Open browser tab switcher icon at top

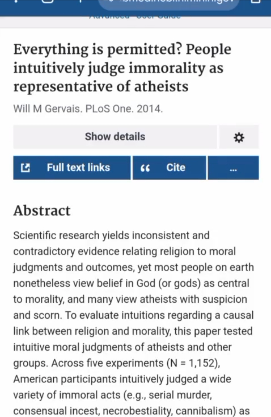click(48, 1)
